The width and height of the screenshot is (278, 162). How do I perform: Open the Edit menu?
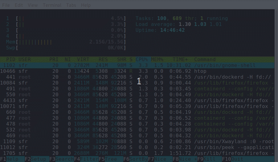tap(18, 5)
